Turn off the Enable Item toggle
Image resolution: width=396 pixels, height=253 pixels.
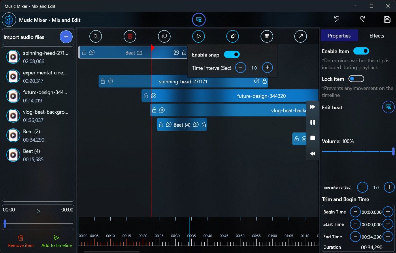click(361, 51)
